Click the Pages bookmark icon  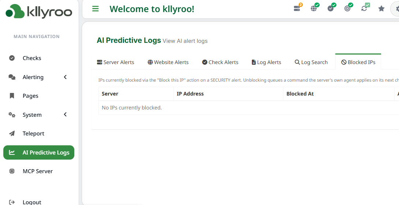tap(12, 96)
